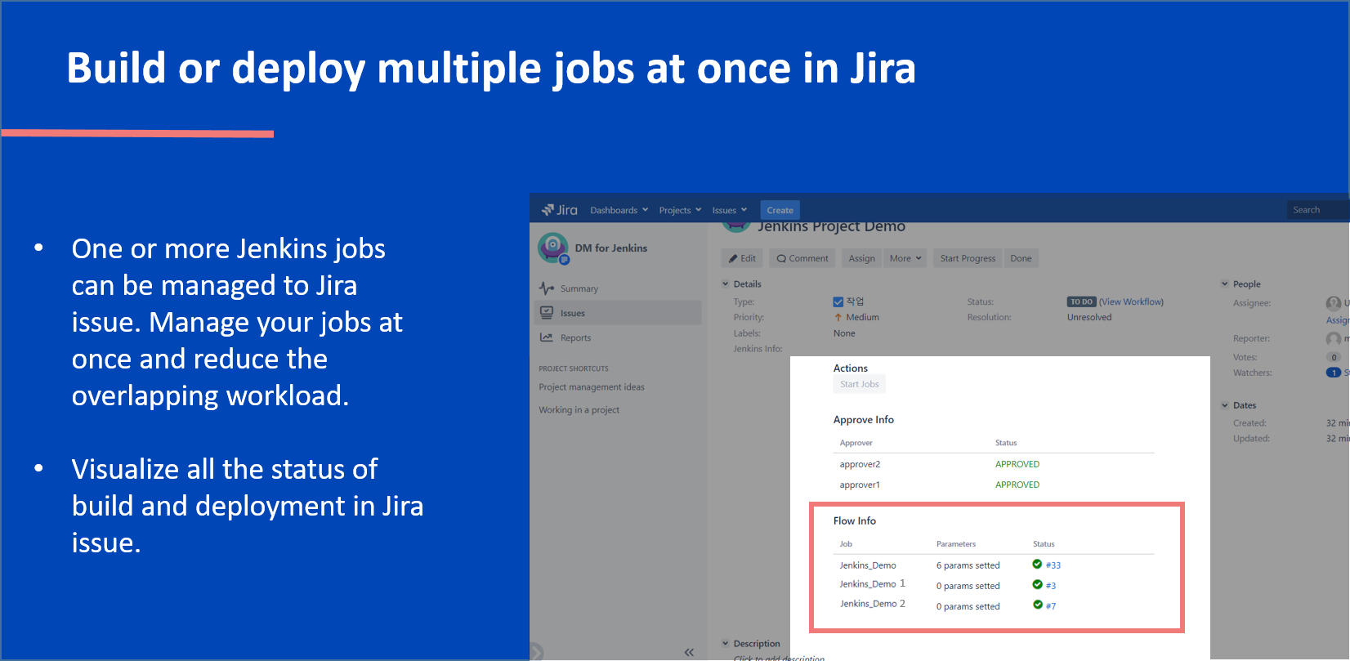Viewport: 1350px width, 661px height.
Task: Click the Medium priority arrow icon
Action: pos(838,318)
